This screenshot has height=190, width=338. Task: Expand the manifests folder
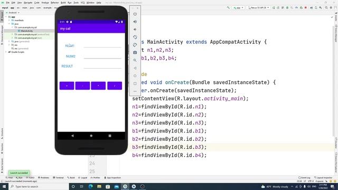(10, 20)
